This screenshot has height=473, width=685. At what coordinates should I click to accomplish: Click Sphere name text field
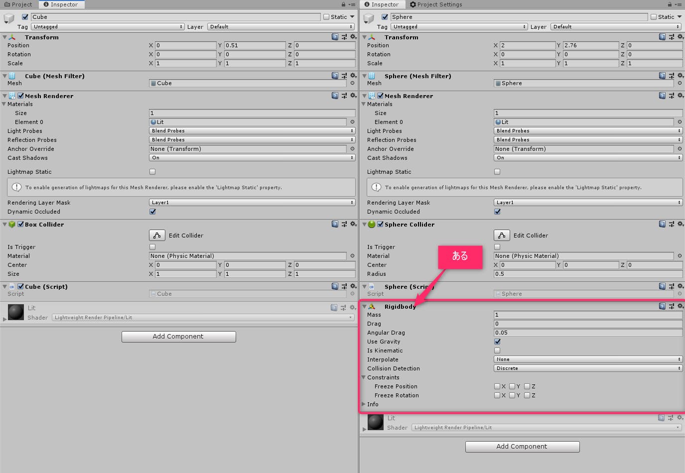(x=519, y=17)
